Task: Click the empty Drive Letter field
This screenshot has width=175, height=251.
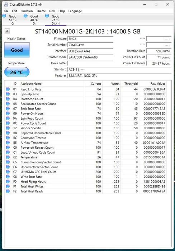Action: pyautogui.click(x=90, y=64)
